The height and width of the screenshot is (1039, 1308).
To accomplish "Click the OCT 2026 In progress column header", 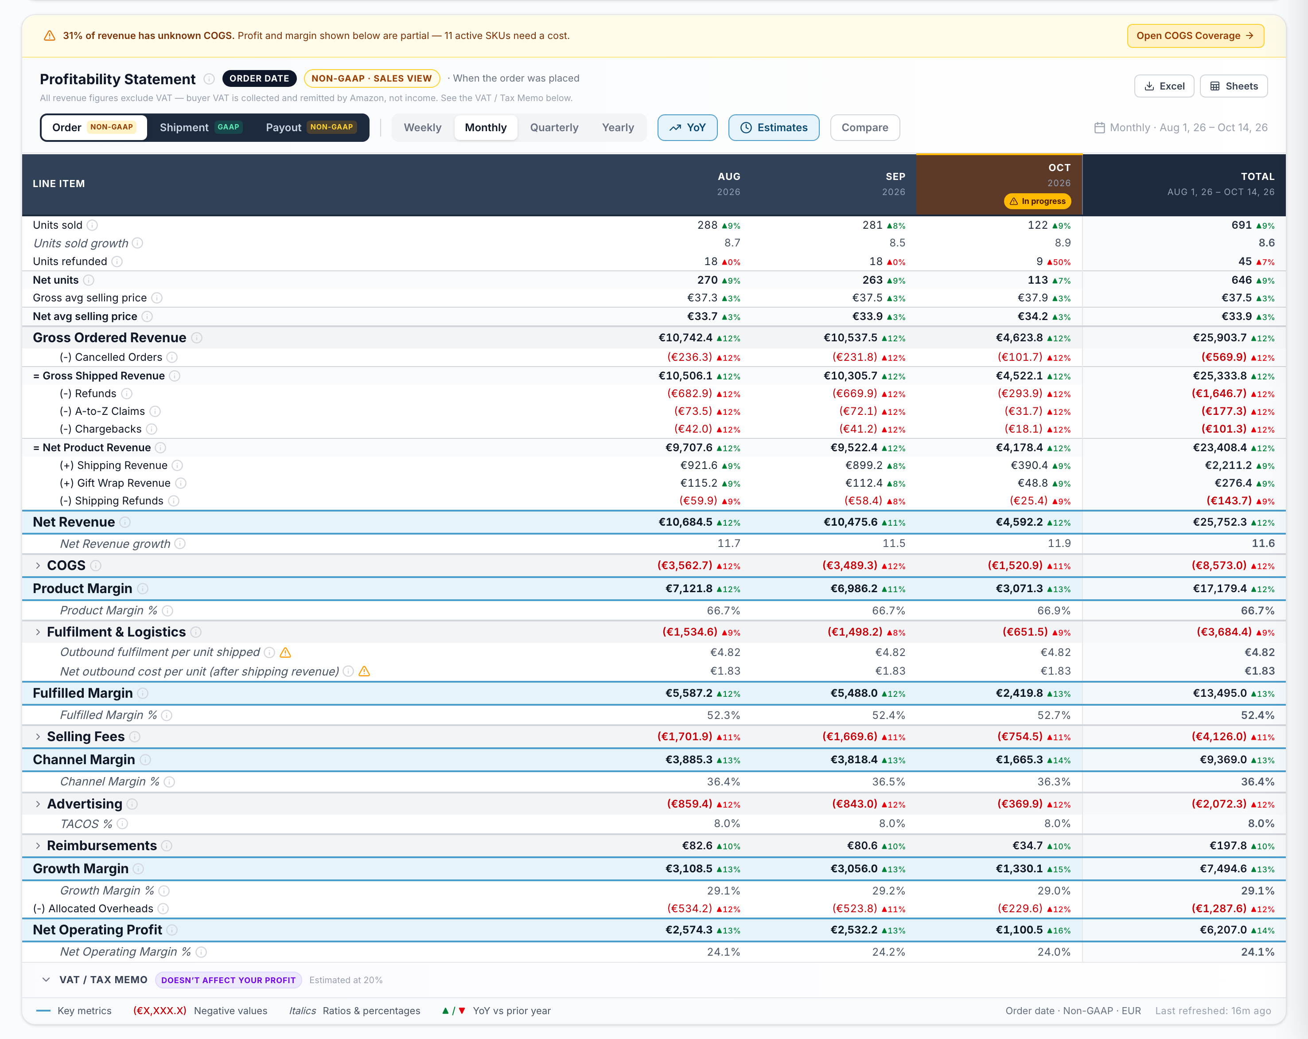I will tap(999, 184).
